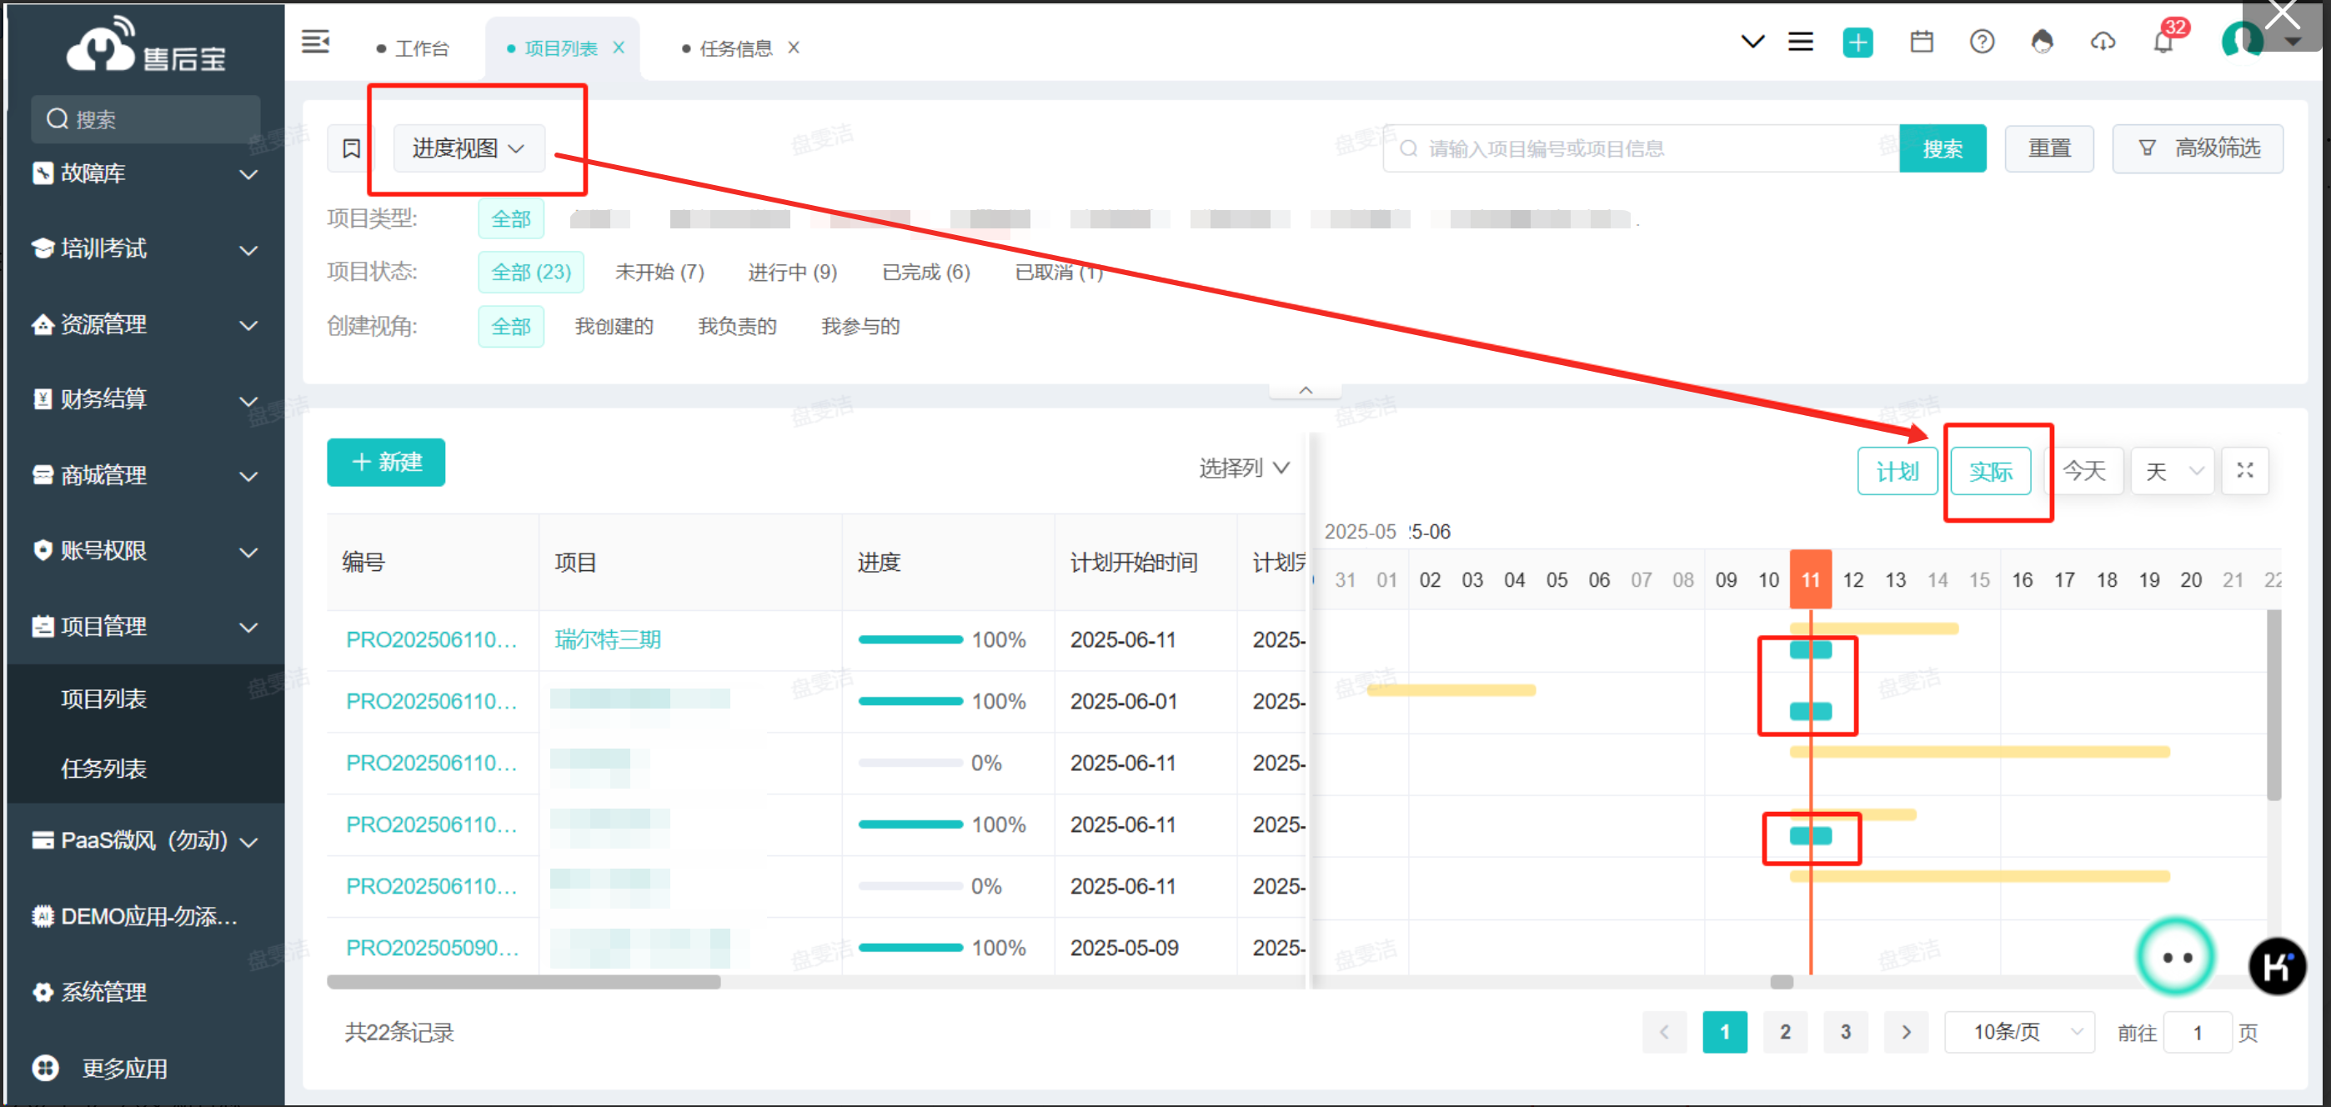Close the 项目列表 tab
Screen dimensions: 2331x1107
[x=619, y=48]
